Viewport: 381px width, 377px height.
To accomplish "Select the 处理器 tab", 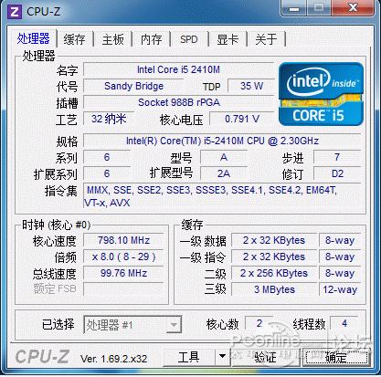I will (x=34, y=38).
